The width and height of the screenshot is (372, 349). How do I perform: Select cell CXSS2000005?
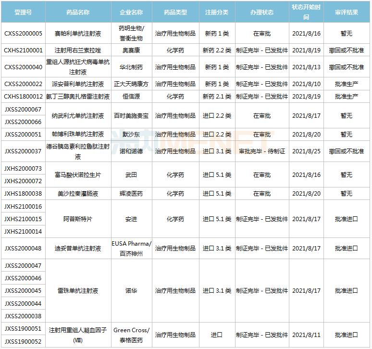point(23,33)
